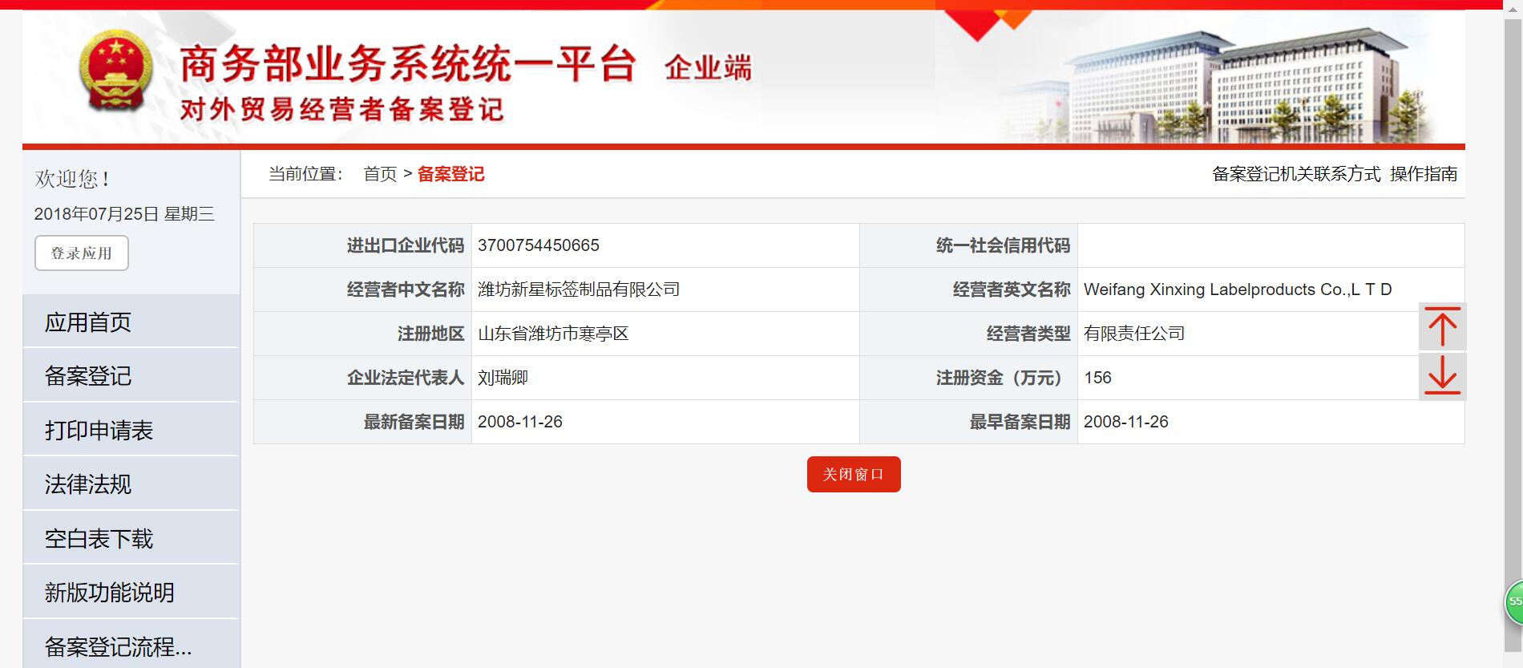Click the 企业法定代表人 label
Viewport: 1523px width, 668px height.
point(406,378)
